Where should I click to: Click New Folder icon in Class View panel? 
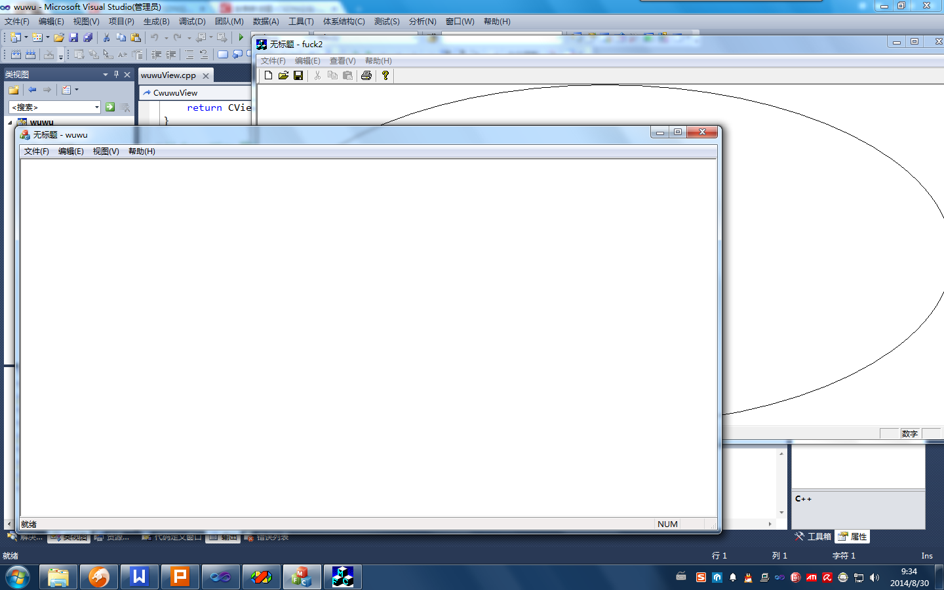coord(14,90)
